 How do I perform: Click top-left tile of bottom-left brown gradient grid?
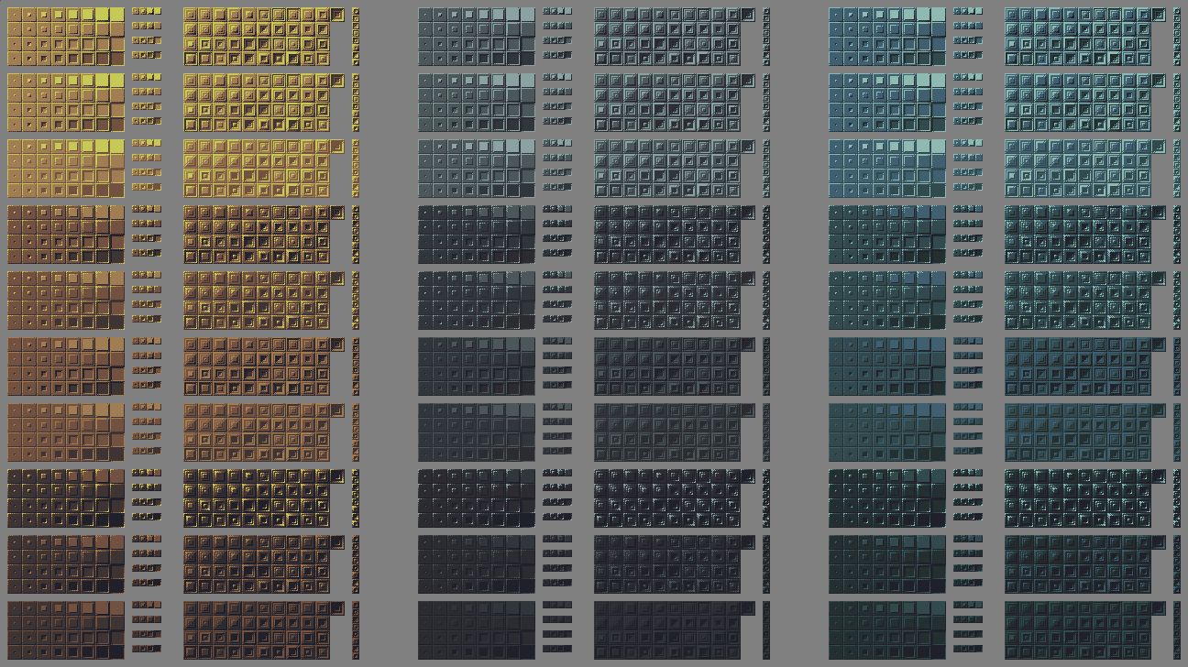point(15,608)
